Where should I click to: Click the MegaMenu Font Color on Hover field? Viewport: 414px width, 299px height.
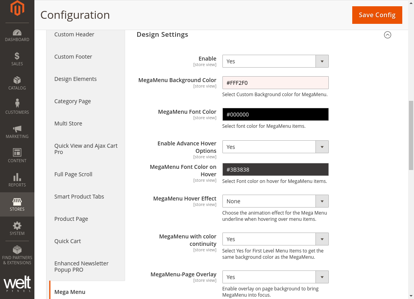click(275, 170)
